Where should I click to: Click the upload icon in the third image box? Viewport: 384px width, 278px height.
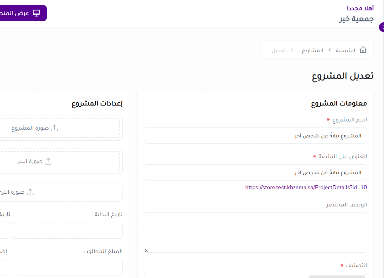[30, 192]
